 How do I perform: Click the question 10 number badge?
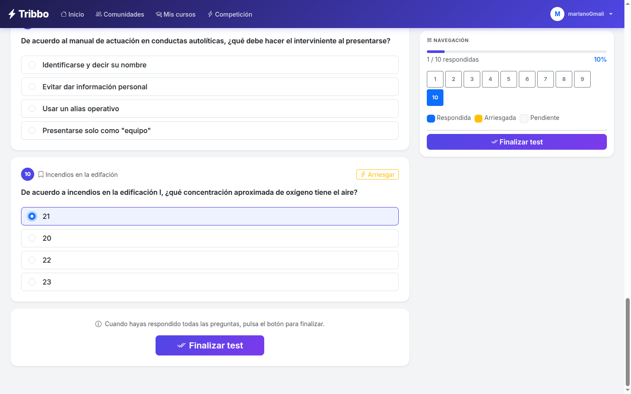point(28,174)
